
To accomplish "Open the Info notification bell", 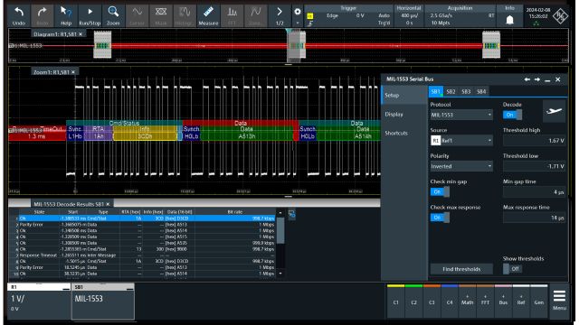I will pyautogui.click(x=509, y=20).
